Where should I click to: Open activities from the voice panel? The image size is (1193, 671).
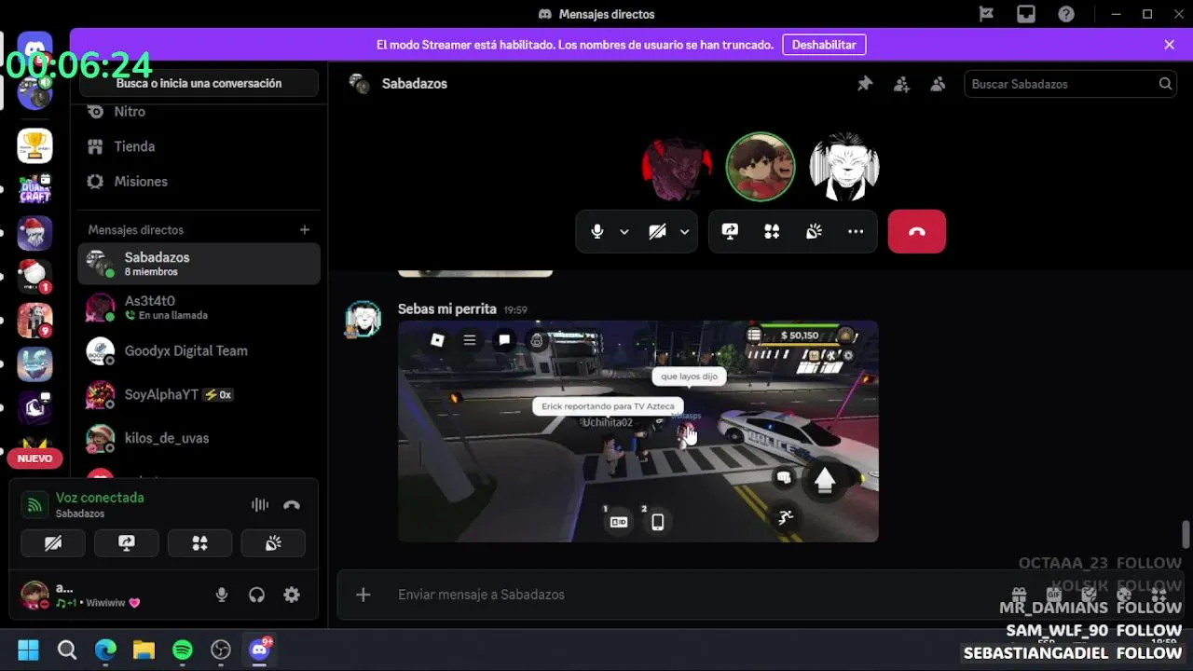click(x=199, y=543)
